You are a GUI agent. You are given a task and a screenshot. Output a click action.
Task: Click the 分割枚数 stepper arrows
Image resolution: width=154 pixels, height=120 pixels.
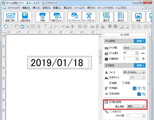pos(137,59)
